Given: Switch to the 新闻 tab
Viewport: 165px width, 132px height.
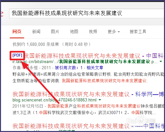Looking at the screenshot, I should pos(36,32).
